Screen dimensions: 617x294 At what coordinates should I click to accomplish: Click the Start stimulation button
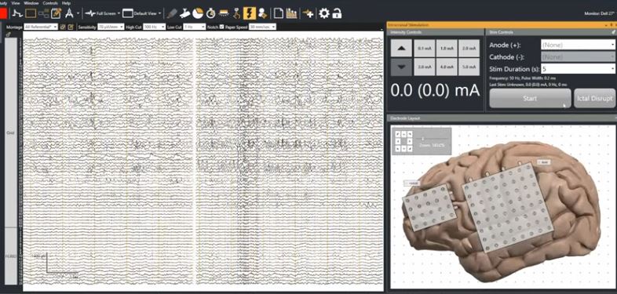point(530,98)
